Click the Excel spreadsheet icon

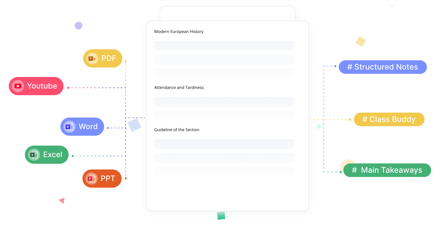click(34, 155)
